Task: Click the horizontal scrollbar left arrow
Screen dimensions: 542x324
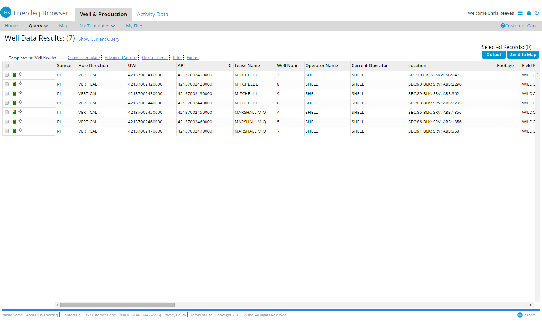Action: 57,305
